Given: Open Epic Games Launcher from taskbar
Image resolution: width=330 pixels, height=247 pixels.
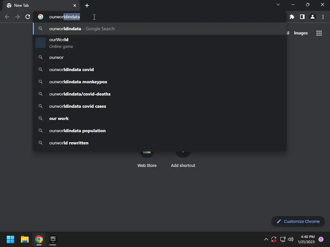Looking at the screenshot, I should [53, 239].
